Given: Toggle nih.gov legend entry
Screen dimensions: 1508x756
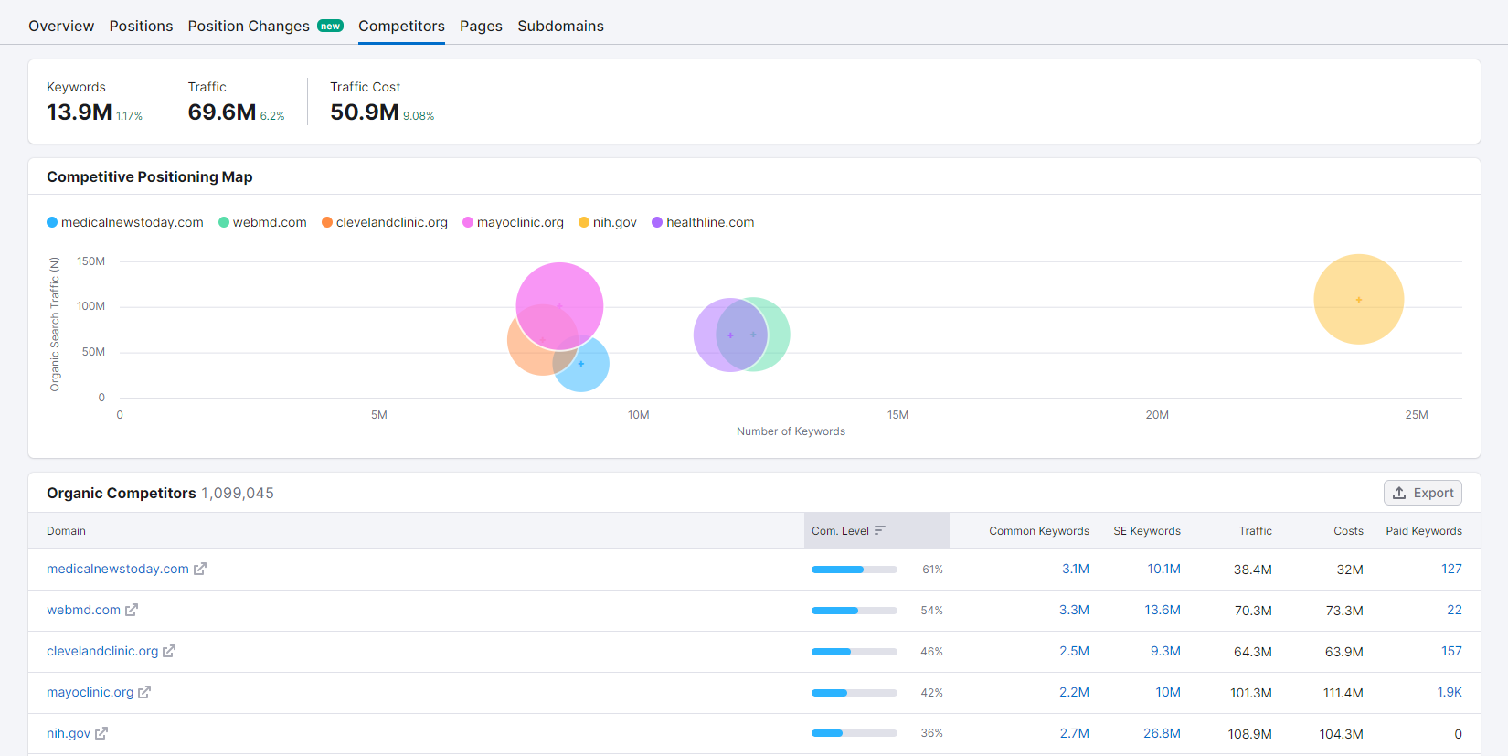Looking at the screenshot, I should pos(608,222).
